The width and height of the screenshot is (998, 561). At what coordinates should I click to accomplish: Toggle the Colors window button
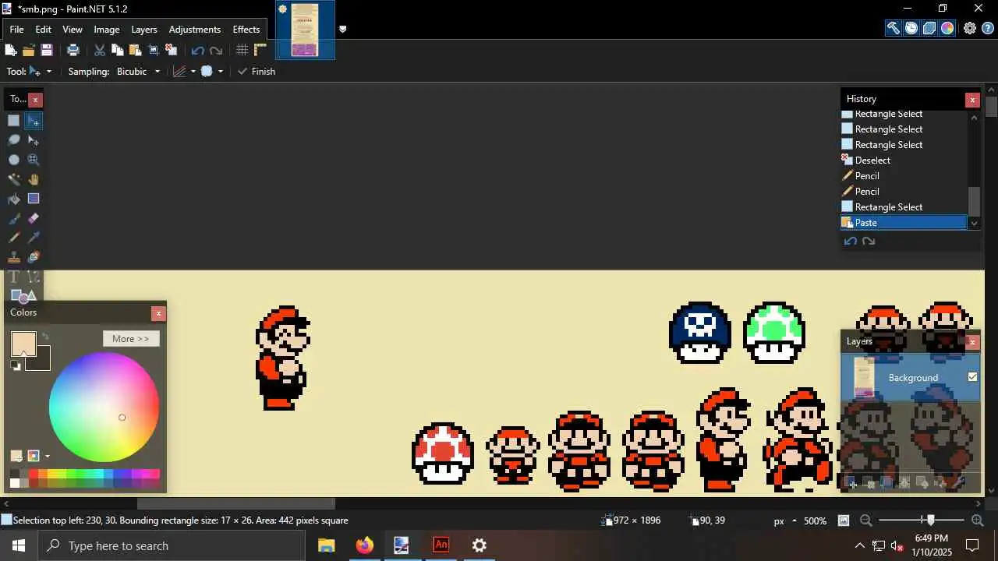pos(947,28)
